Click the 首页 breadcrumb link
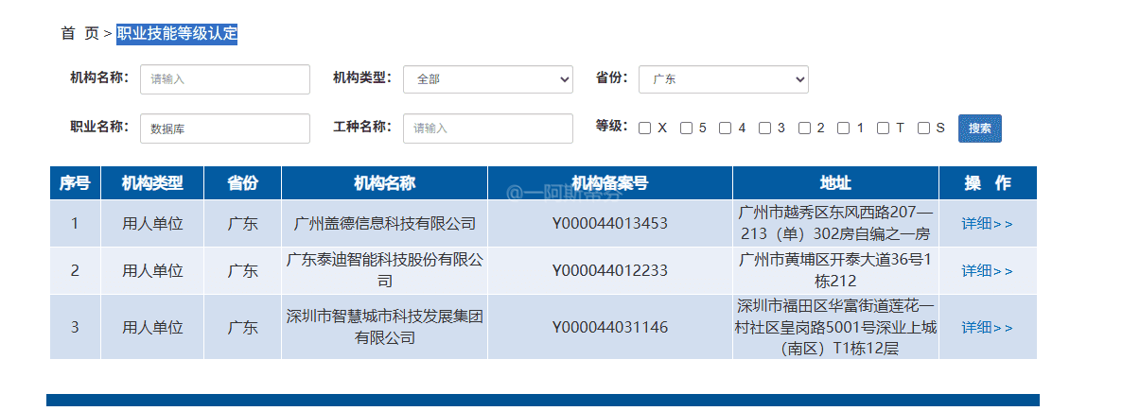Viewport: 1140px width, 411px height. pos(79,34)
